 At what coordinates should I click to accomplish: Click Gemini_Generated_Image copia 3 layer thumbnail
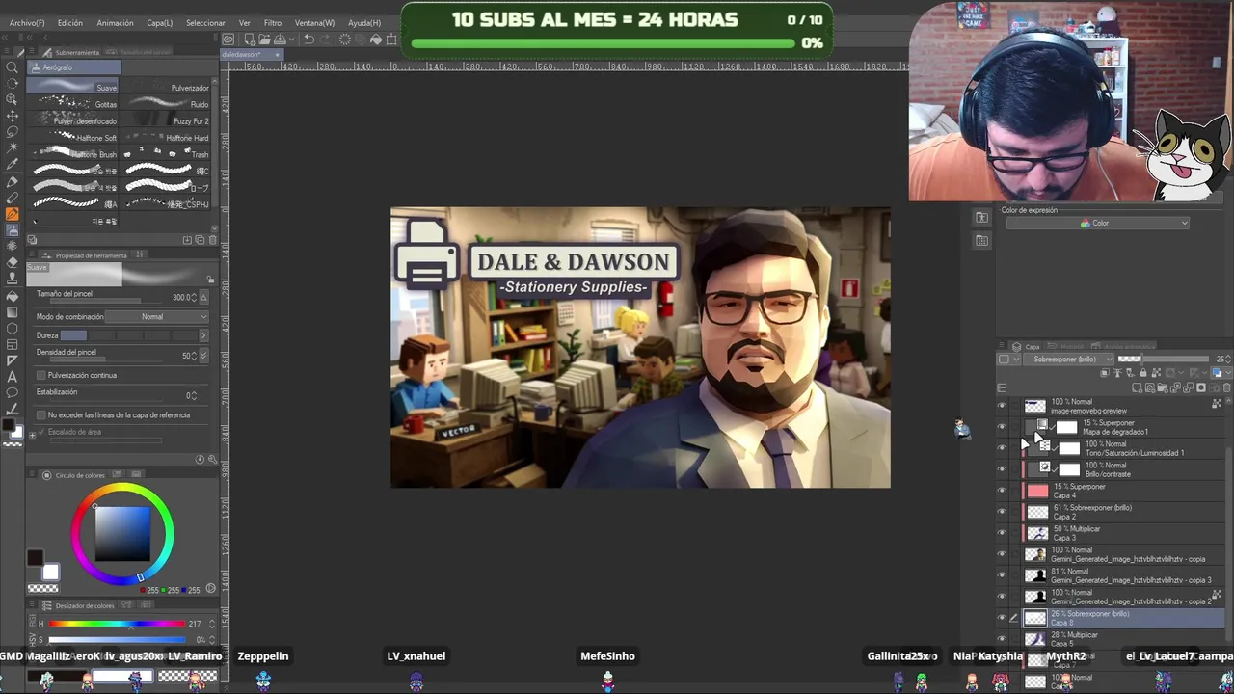pos(1035,575)
